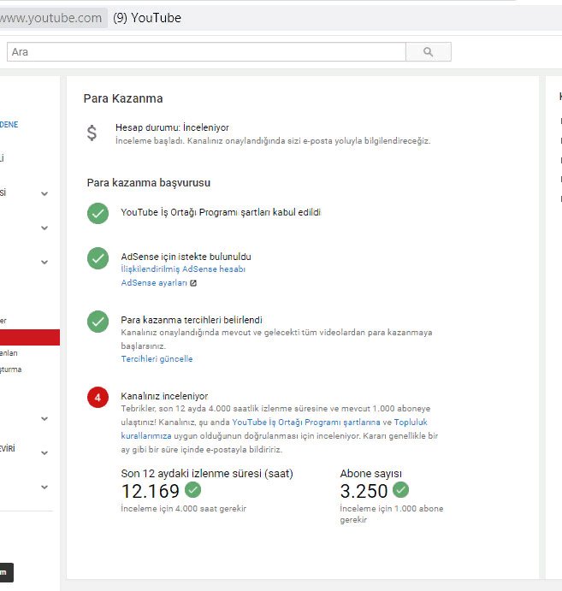The height and width of the screenshot is (591, 562).
Task: Click AdSense için istekte bulunuldu title
Action: pos(186,257)
